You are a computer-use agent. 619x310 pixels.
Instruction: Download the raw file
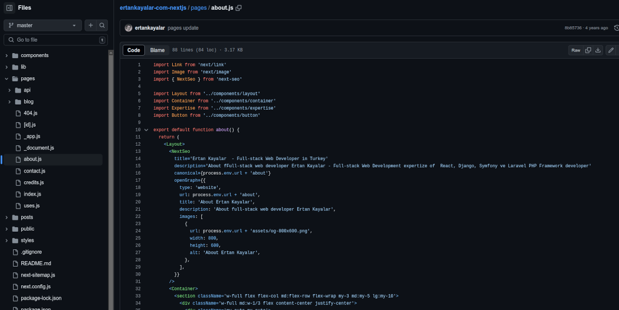tap(598, 50)
